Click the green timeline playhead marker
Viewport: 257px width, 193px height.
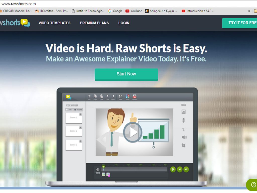point(103,167)
